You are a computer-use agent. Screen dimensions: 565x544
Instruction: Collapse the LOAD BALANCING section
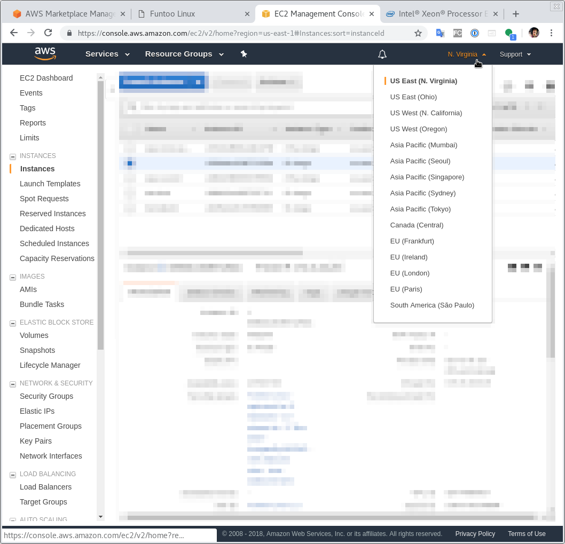(x=13, y=475)
